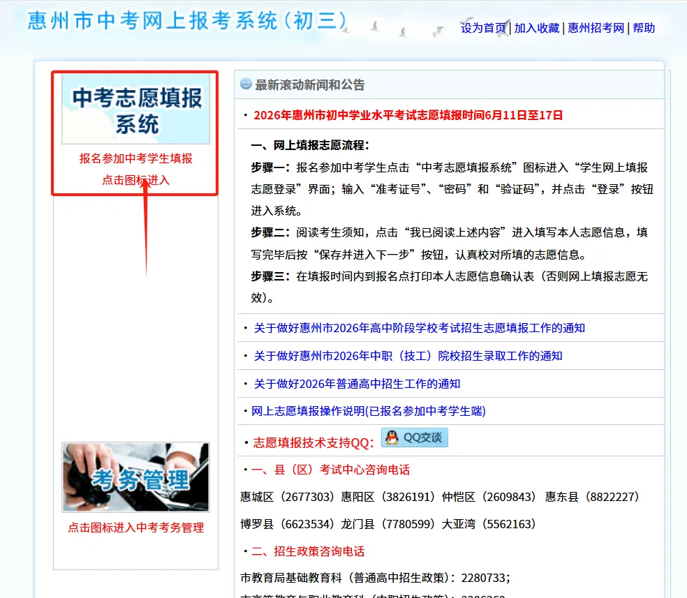This screenshot has height=598, width=687.
Task: Click 仲恺区（2609843）phone entry
Action: (489, 497)
